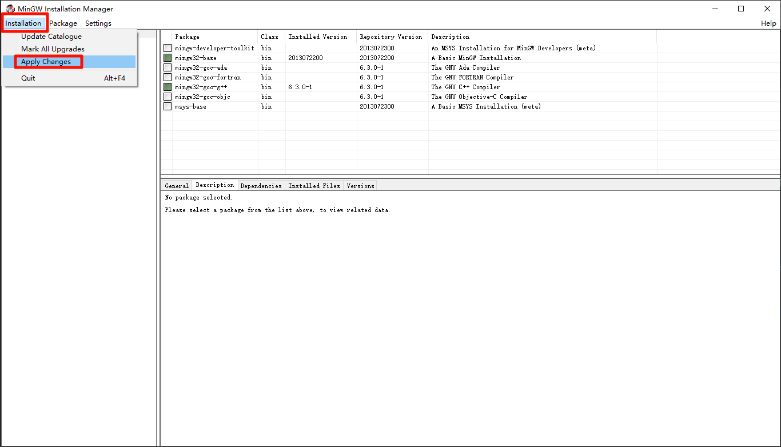Click the Repository Version column header
The width and height of the screenshot is (781, 447).
click(x=392, y=37)
